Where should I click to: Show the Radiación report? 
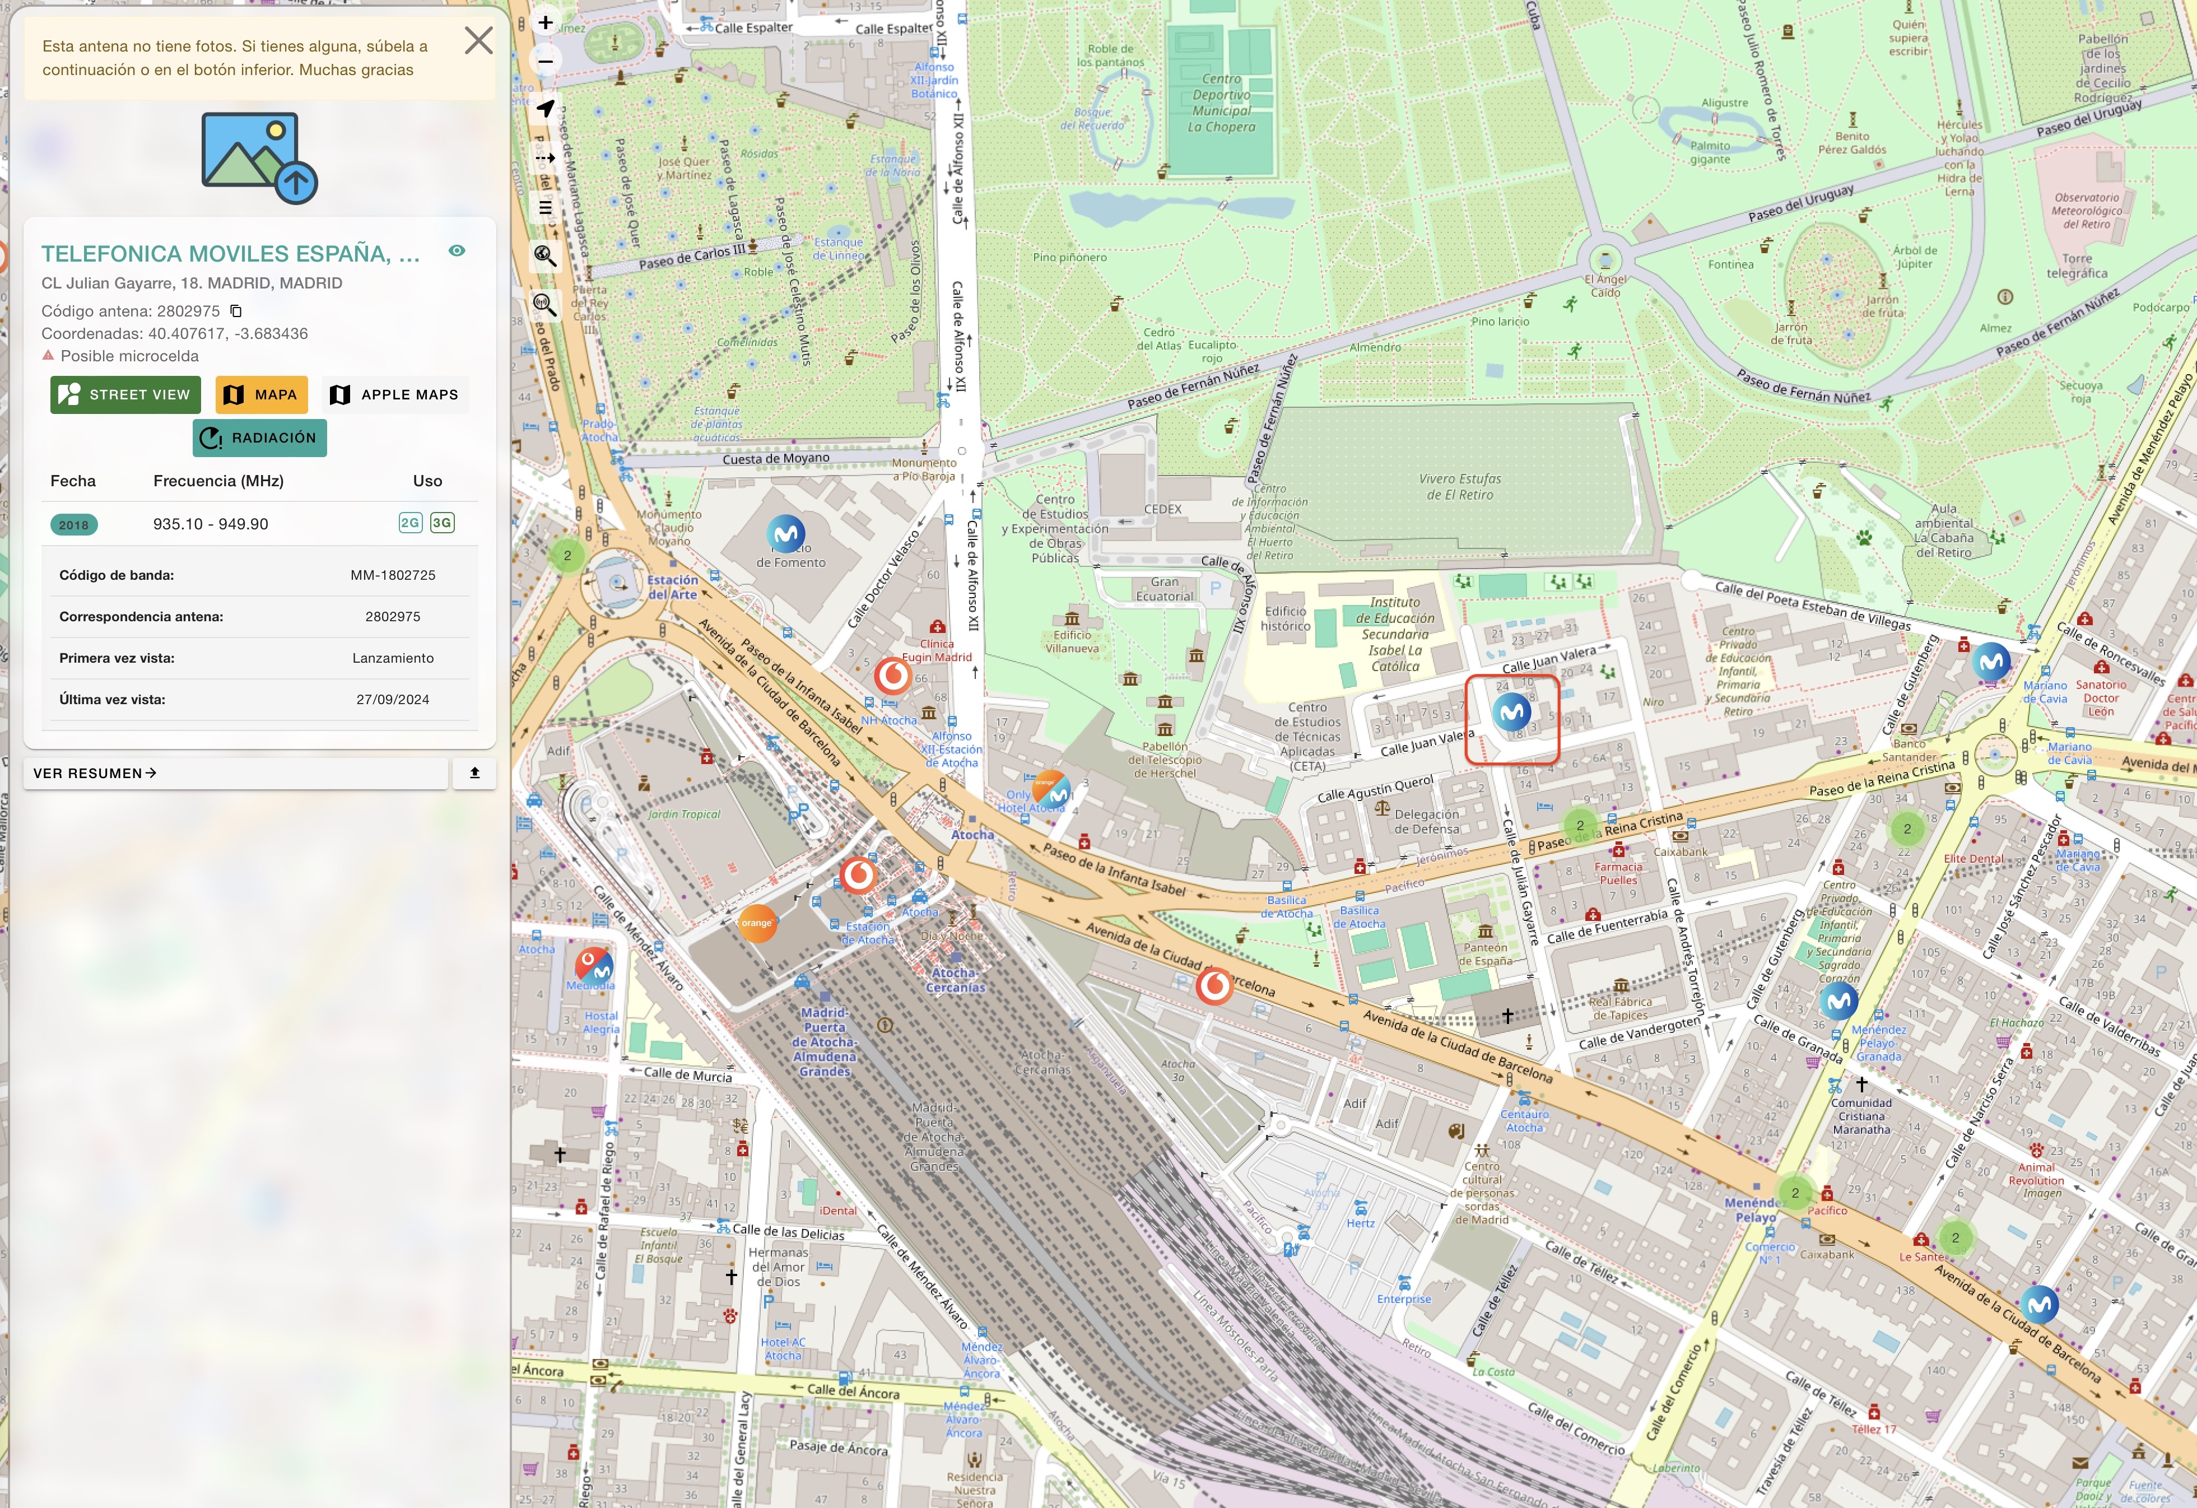tap(259, 437)
